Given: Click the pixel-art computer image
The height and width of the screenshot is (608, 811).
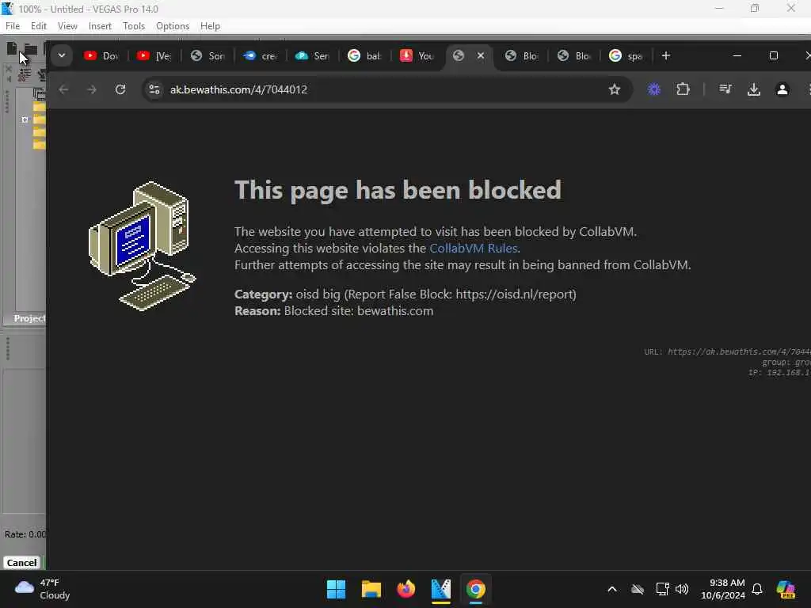Looking at the screenshot, I should coord(143,246).
